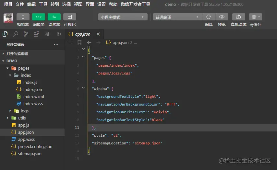The height and width of the screenshot is (170, 277).
Task: Toggle the visualization (可视化) panel button
Action: [70, 17]
